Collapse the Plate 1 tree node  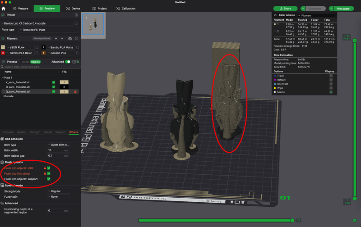(3, 77)
